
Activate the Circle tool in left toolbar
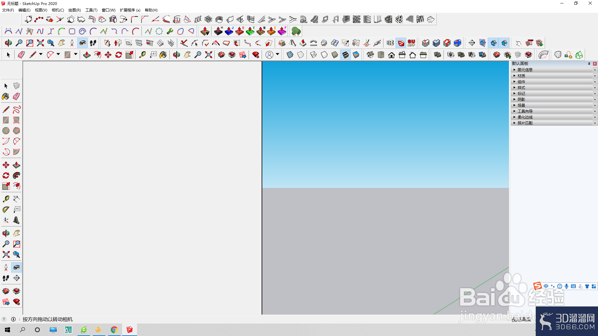click(x=6, y=131)
